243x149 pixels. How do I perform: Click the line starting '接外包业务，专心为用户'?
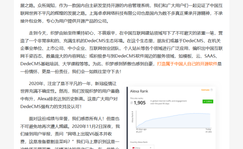point(64,21)
